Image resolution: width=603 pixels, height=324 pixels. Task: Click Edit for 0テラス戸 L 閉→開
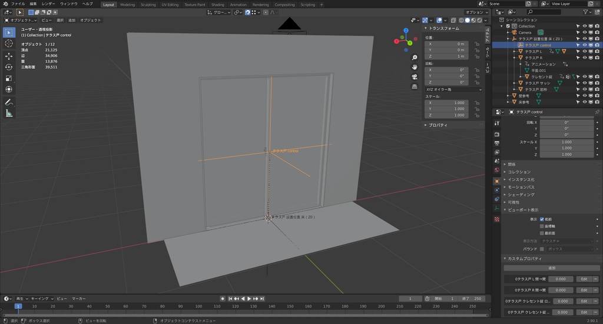584,279
